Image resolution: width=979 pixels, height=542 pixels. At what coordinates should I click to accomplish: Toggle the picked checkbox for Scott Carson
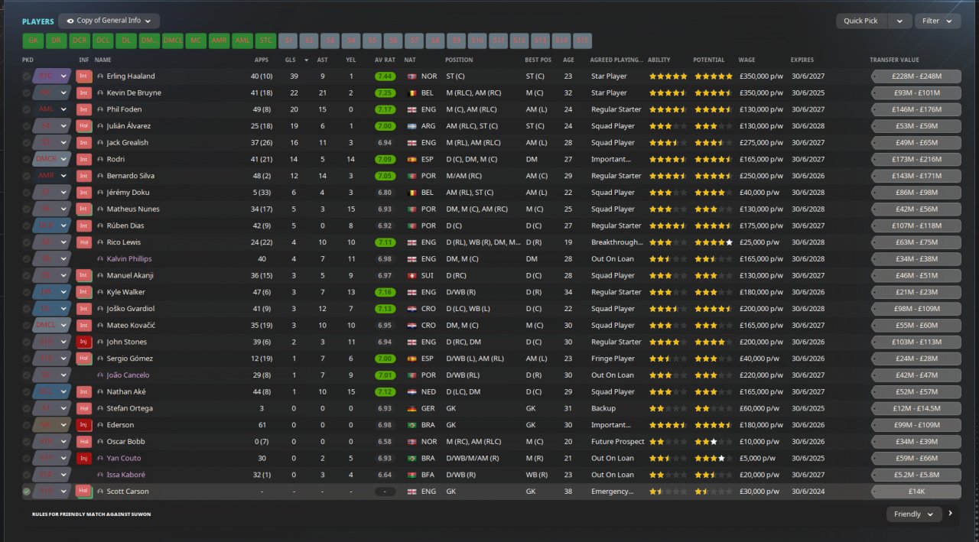coord(27,492)
